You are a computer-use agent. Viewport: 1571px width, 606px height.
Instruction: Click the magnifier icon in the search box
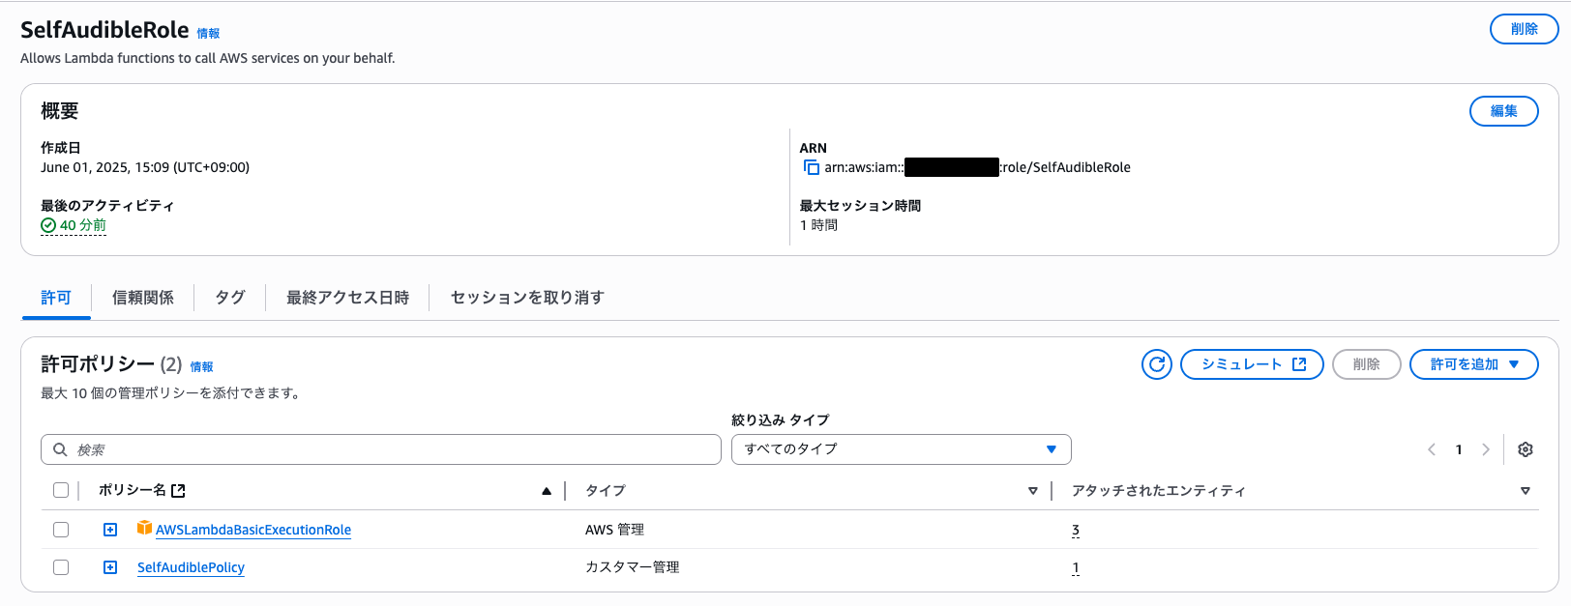60,449
